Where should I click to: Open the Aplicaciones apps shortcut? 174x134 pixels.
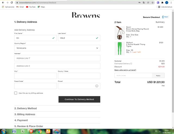click(8, 7)
